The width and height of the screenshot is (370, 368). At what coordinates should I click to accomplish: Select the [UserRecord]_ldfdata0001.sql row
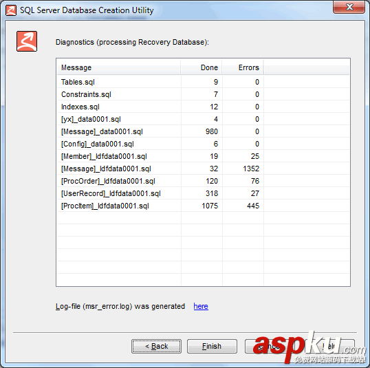tap(203, 193)
